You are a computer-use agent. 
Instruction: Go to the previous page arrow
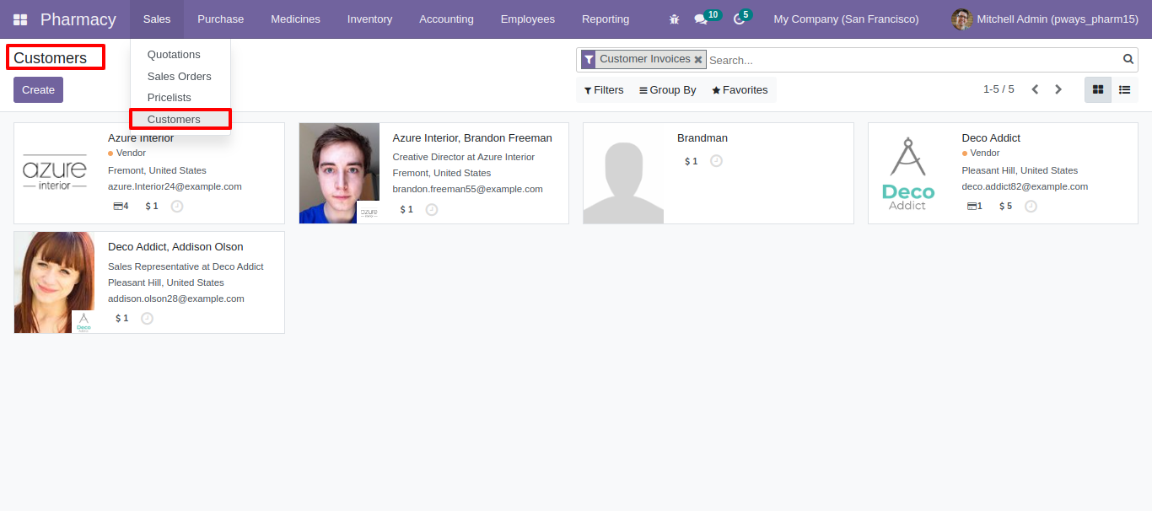[x=1035, y=89]
